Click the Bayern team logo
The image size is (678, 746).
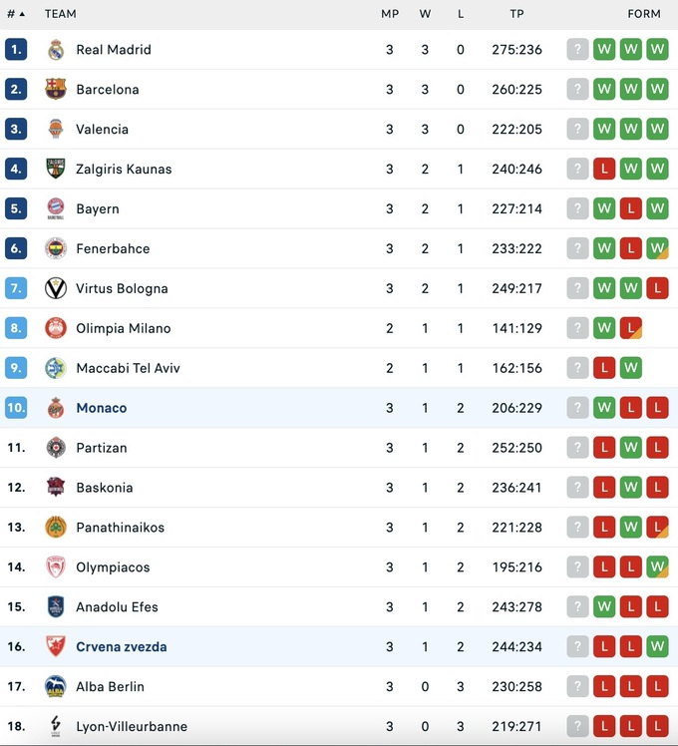pos(56,209)
